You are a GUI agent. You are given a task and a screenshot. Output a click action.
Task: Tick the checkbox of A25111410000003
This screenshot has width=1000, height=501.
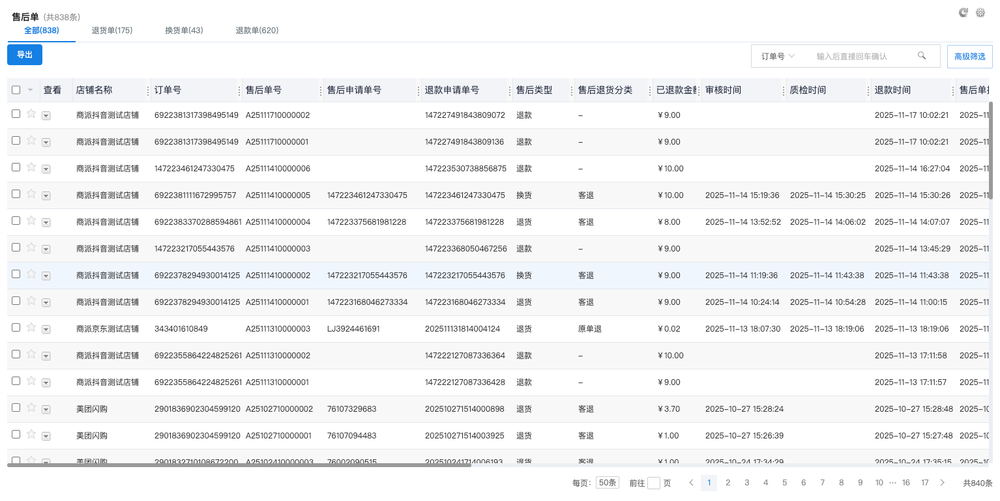pyautogui.click(x=16, y=247)
